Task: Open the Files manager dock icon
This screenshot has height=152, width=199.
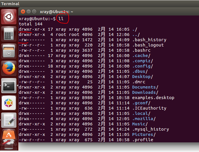Action: [x=9, y=51]
